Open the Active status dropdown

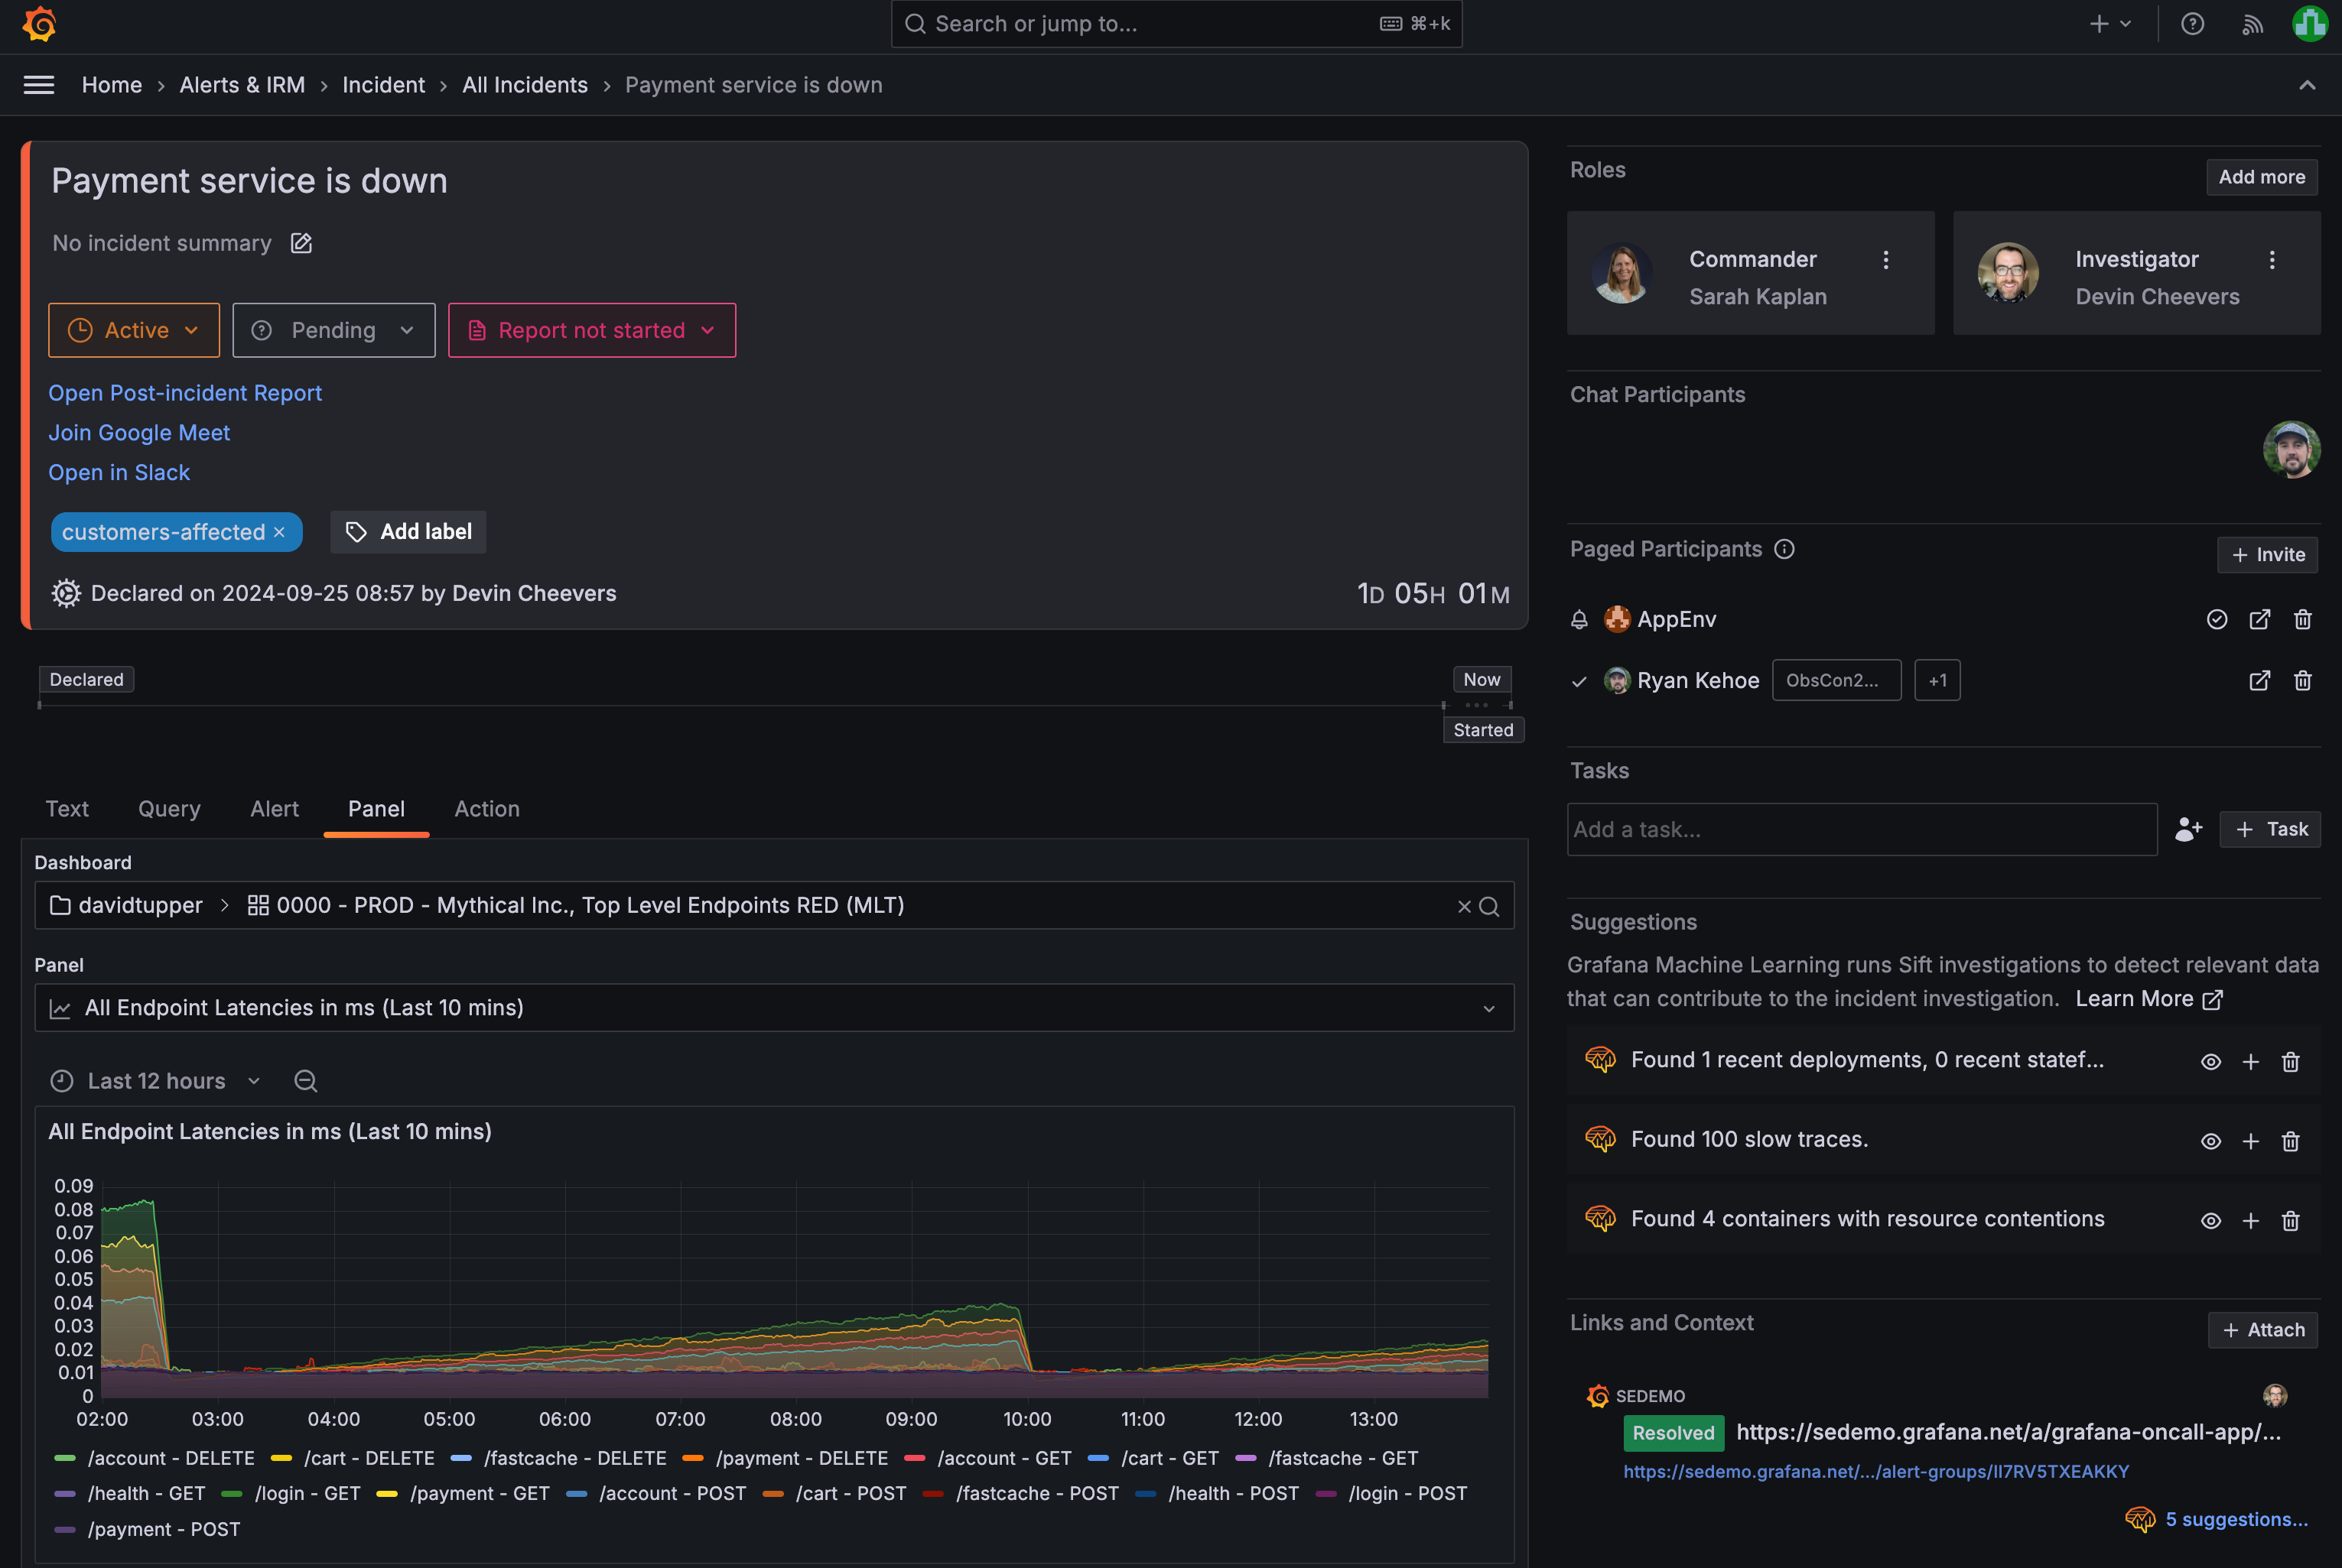point(133,330)
